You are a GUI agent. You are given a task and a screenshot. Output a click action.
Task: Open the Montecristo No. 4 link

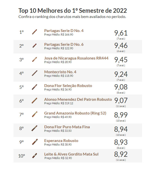point(60,72)
